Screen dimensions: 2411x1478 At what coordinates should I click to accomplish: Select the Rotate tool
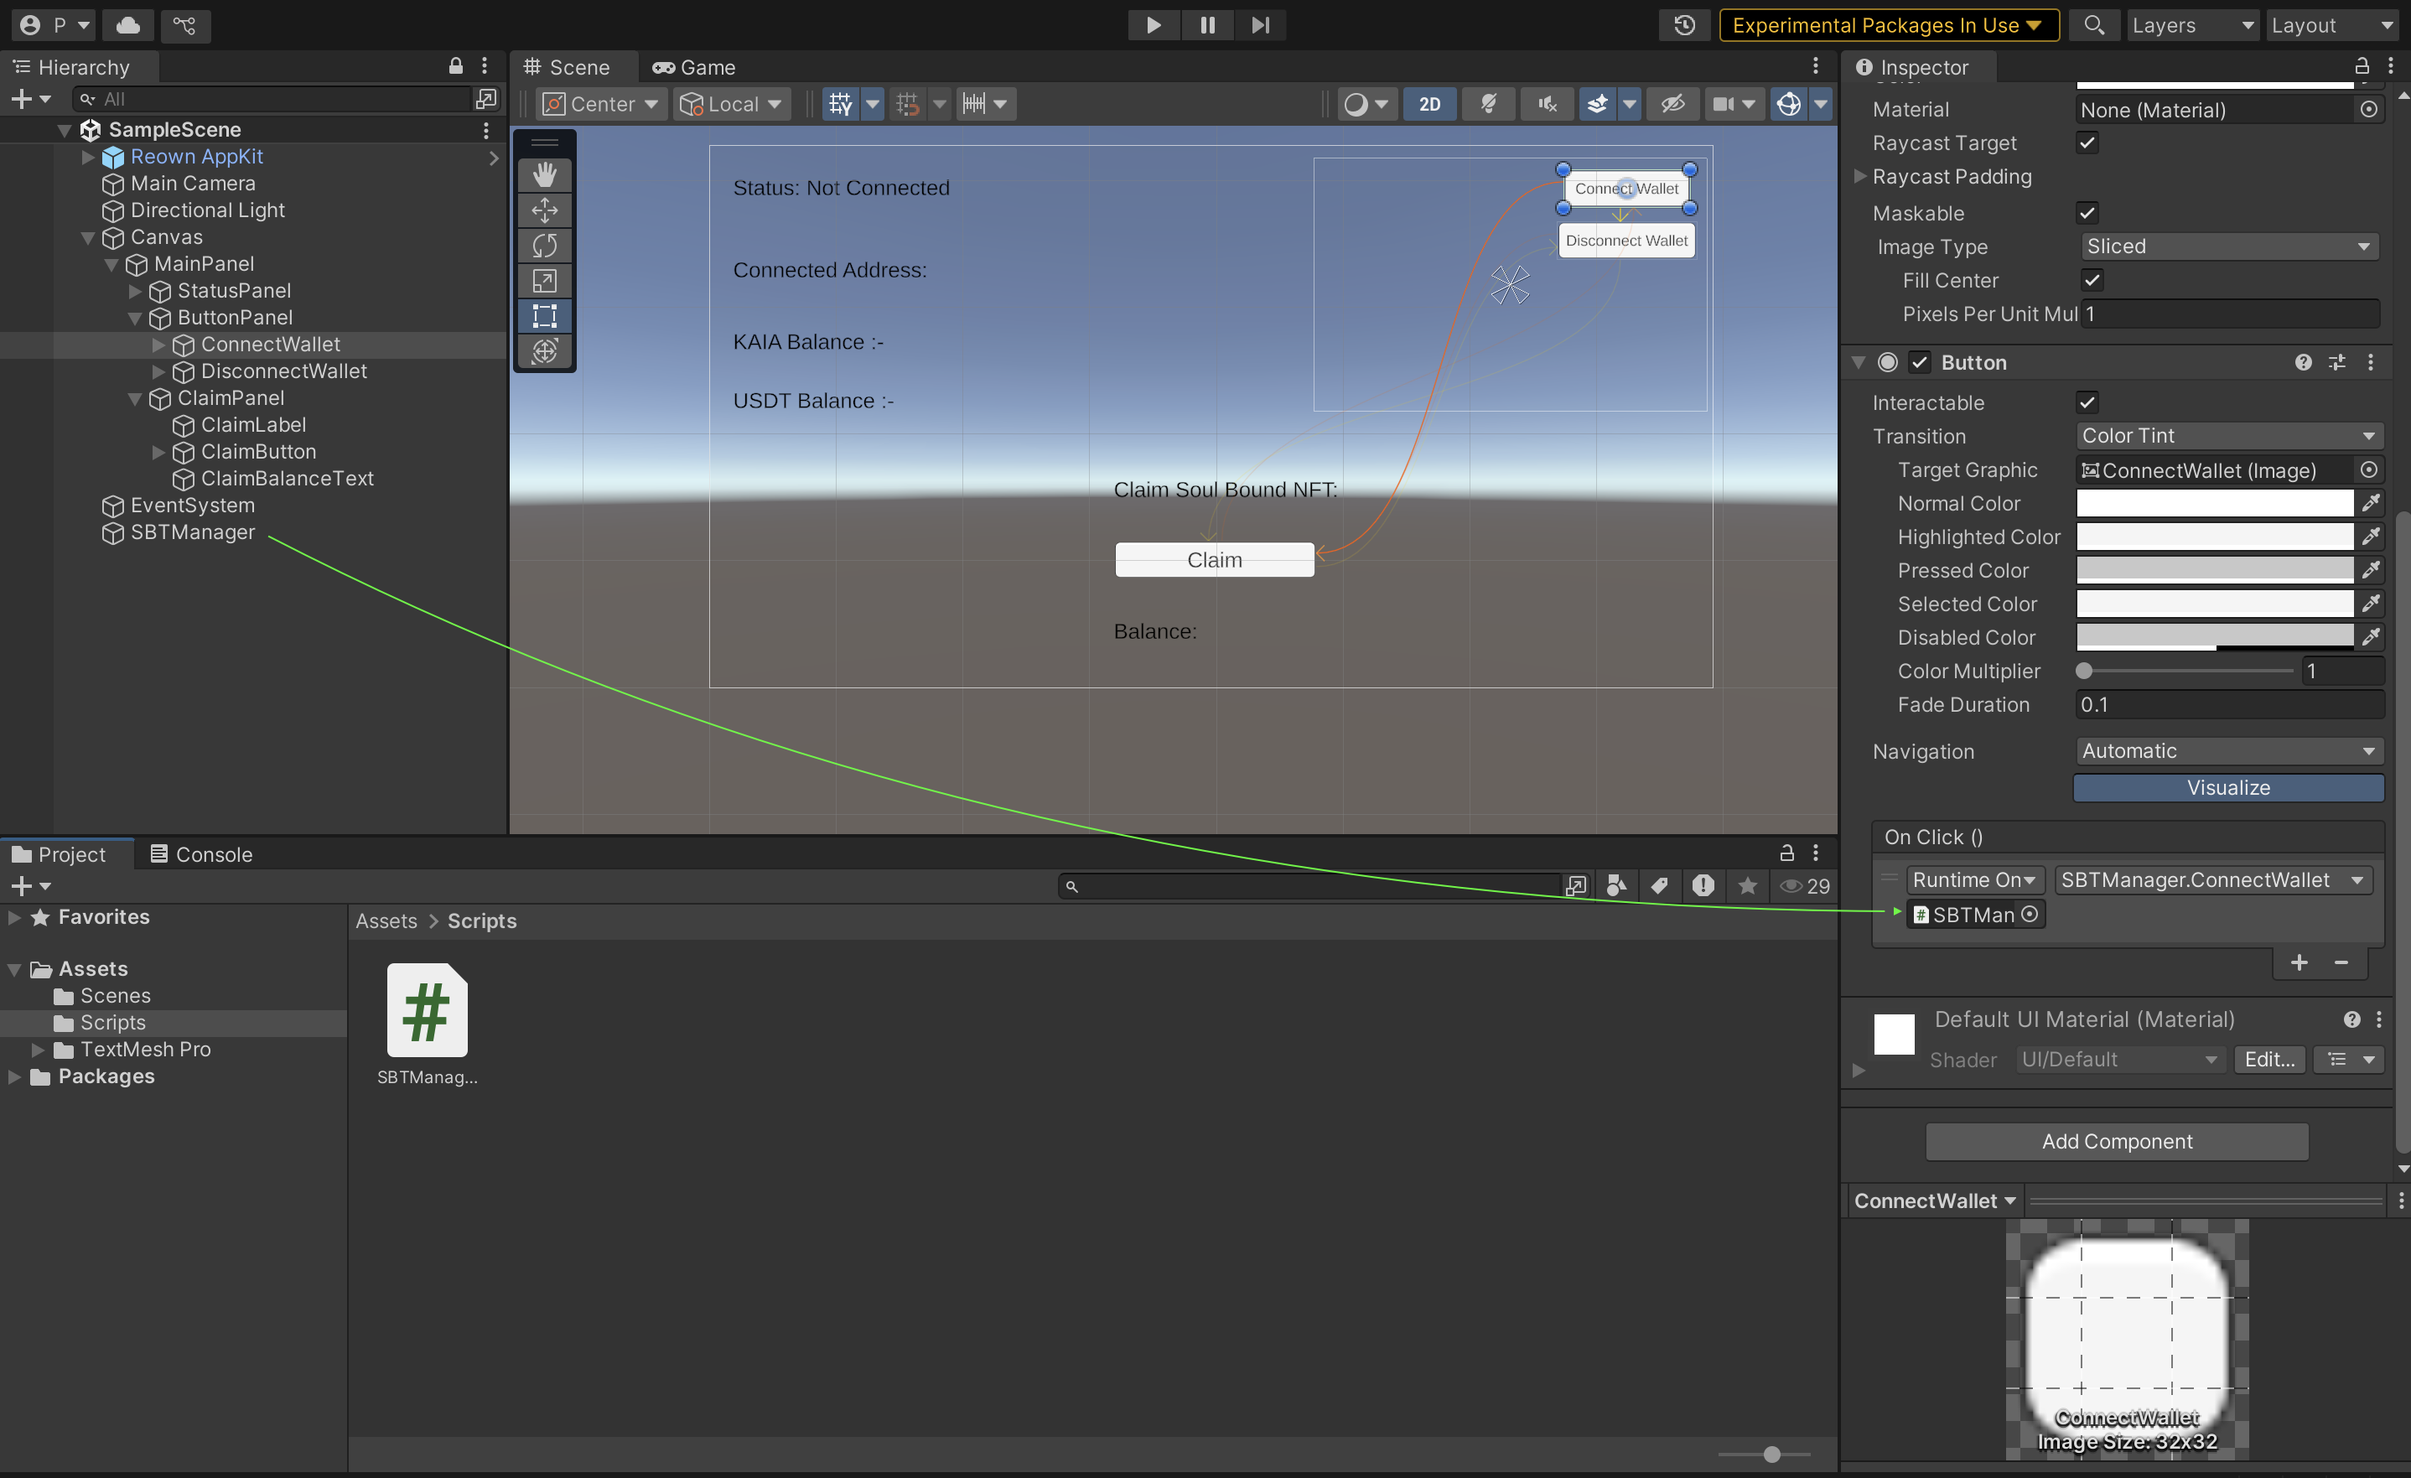[x=544, y=245]
